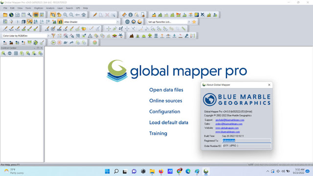The image size is (313, 176).
Task: Open Configuration via the wrench icon
Action: 29,15
